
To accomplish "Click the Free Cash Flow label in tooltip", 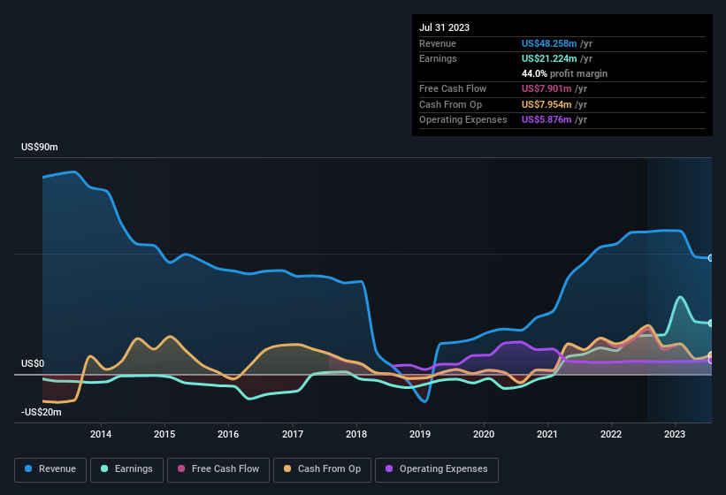I will pyautogui.click(x=453, y=88).
